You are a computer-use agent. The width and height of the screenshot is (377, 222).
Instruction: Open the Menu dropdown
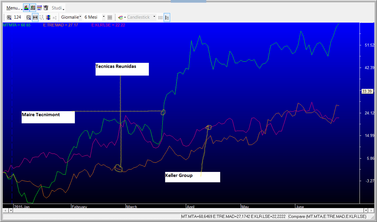pos(14,8)
